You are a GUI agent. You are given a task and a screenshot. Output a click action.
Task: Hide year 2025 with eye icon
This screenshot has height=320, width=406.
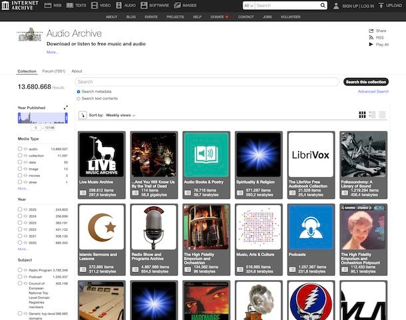tap(25, 210)
